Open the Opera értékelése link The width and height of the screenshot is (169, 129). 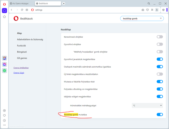21,68
